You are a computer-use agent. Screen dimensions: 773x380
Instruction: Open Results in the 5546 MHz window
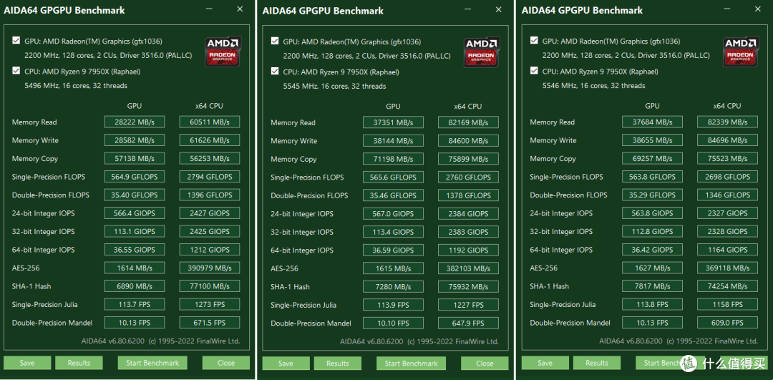click(x=596, y=363)
